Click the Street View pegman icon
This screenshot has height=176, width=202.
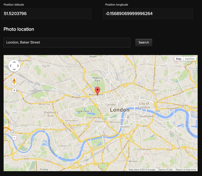(x=14, y=82)
